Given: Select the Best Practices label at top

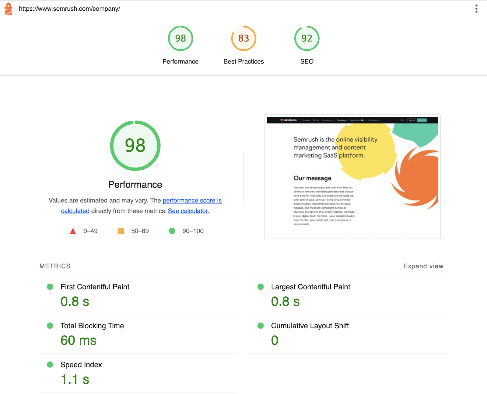Looking at the screenshot, I should pyautogui.click(x=243, y=61).
